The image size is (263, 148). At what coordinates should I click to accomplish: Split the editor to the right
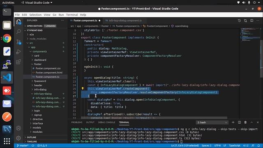point(251,21)
